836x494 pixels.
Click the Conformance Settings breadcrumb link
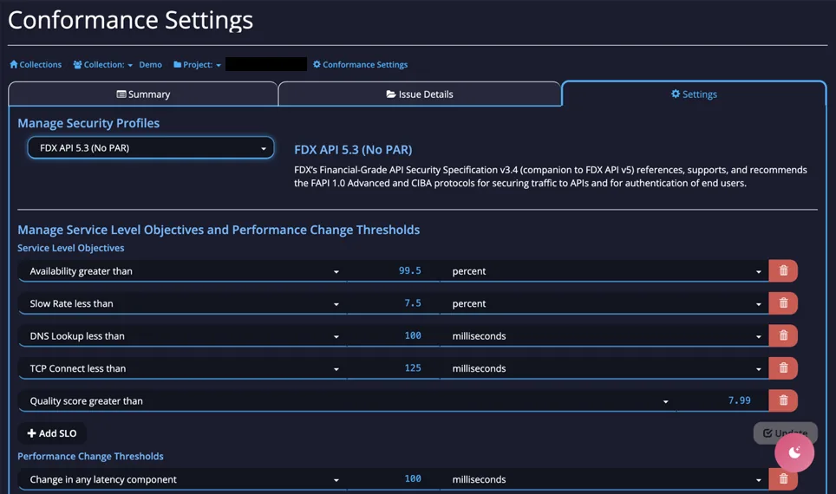(361, 64)
